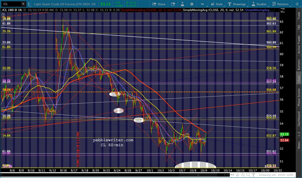Open the Drawings menu button
Screen dimensions: 302x178
[x=237, y=4]
